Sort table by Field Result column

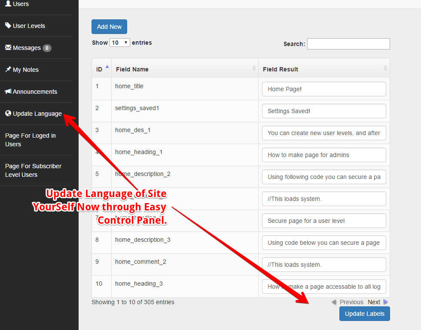click(324, 69)
